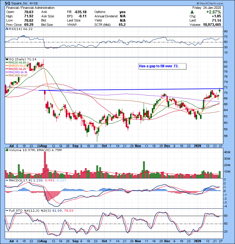Click the Oct label on bottom date axis
Image resolution: width=235 pixels, height=244 pixels.
coord(104,241)
